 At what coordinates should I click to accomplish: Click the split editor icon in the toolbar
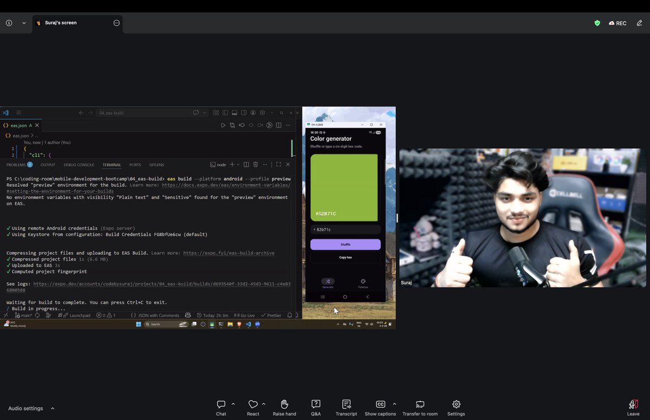(278, 125)
